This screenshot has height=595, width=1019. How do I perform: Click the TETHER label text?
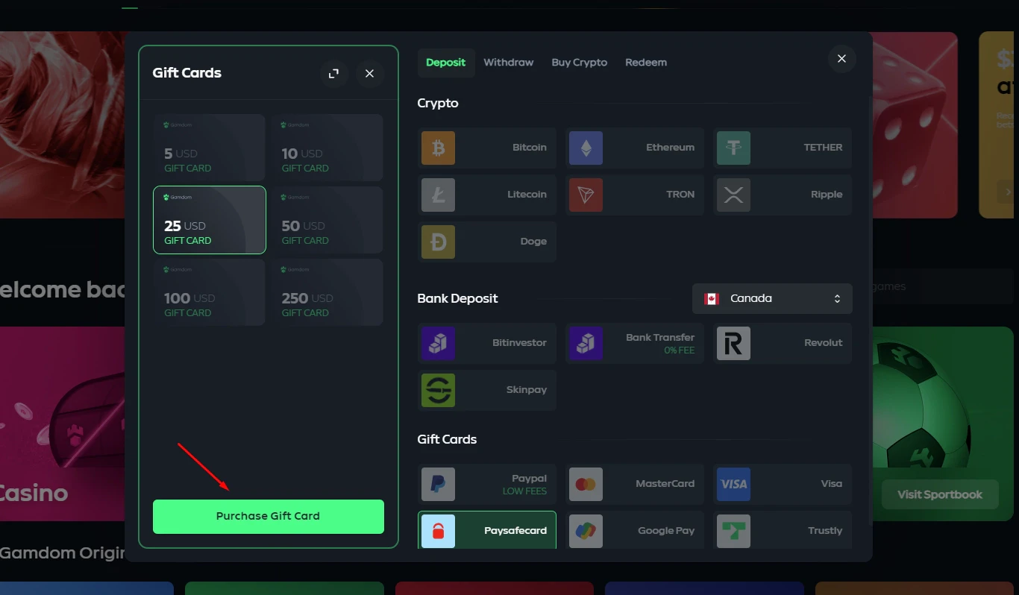pos(823,148)
